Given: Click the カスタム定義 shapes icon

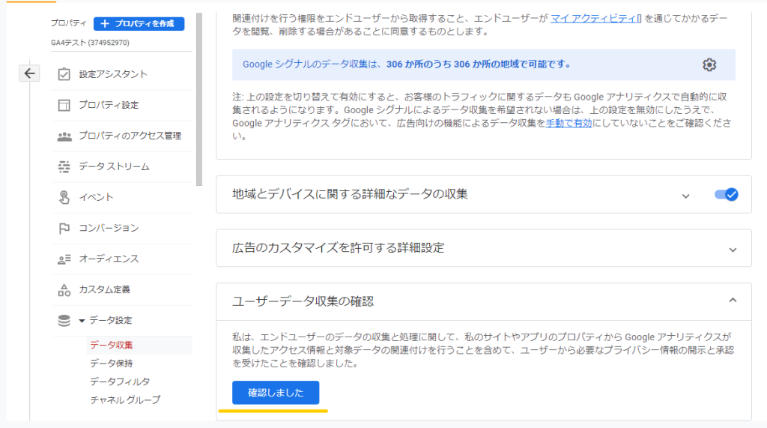Looking at the screenshot, I should pyautogui.click(x=64, y=290).
